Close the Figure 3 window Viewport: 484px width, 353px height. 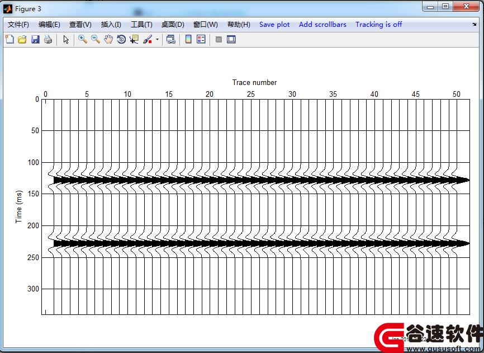[x=466, y=6]
